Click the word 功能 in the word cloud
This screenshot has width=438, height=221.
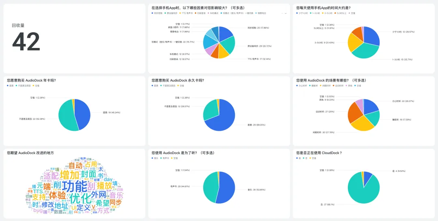pyautogui.click(x=75, y=186)
